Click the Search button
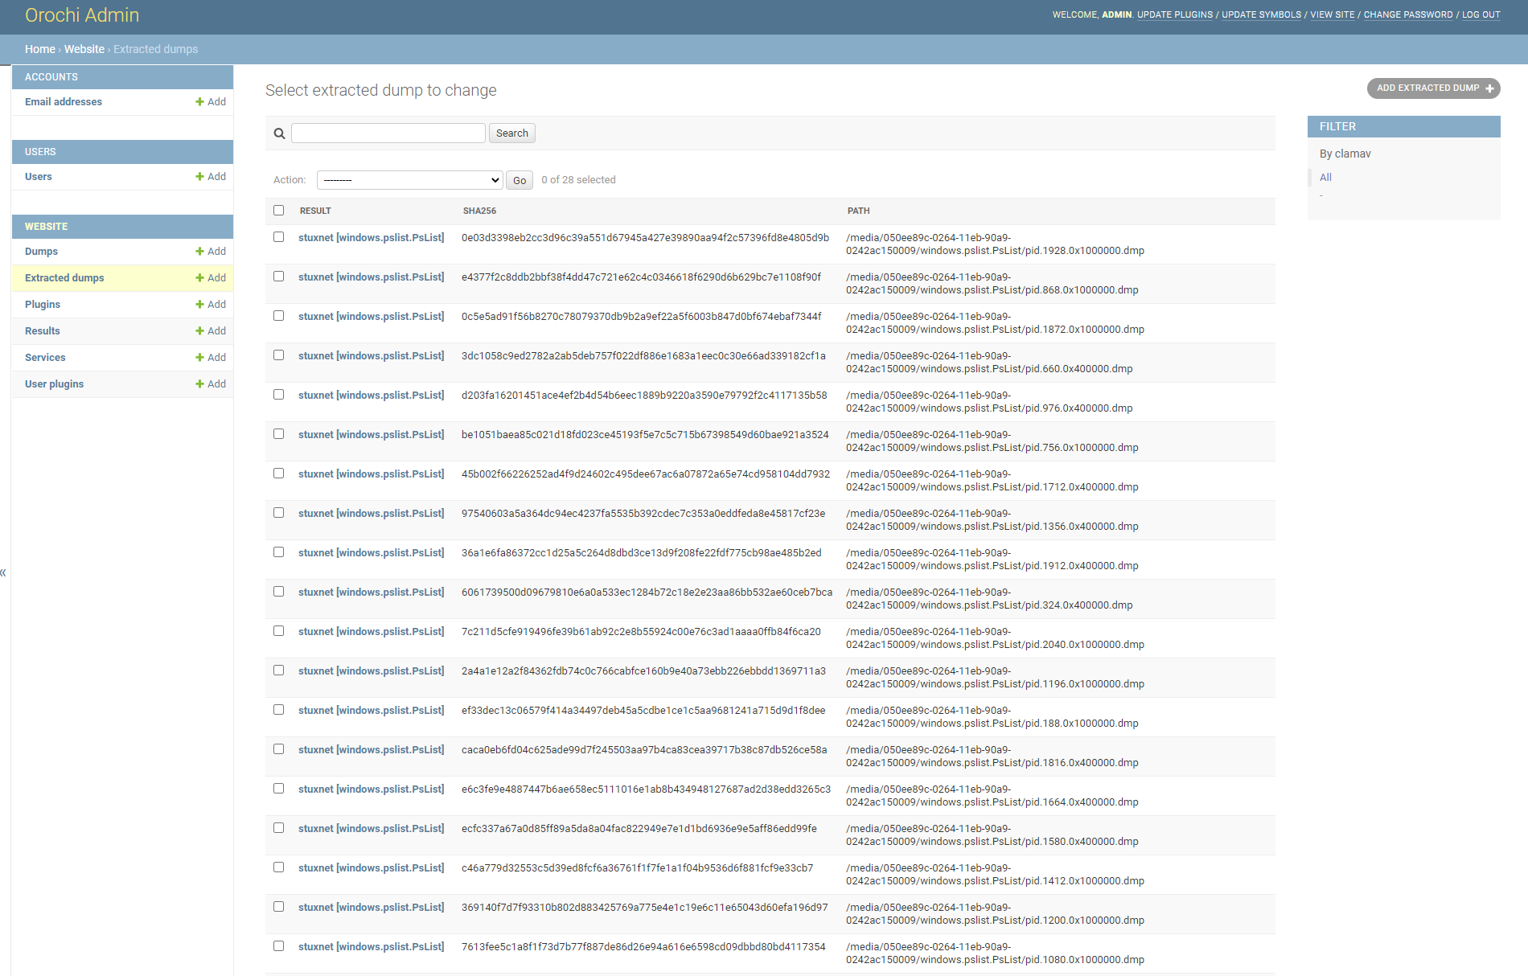The image size is (1528, 976). (x=512, y=133)
